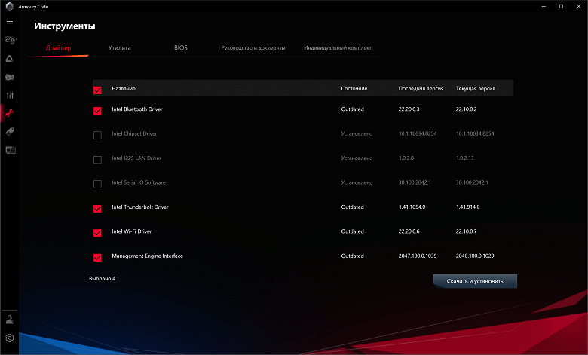Click the current version 22.10.0.7
588x355 pixels.
[x=467, y=231]
